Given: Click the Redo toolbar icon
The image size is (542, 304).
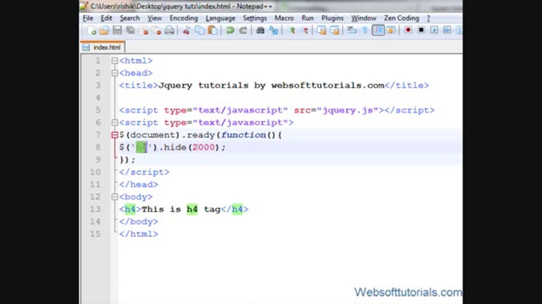Looking at the screenshot, I should (x=243, y=30).
